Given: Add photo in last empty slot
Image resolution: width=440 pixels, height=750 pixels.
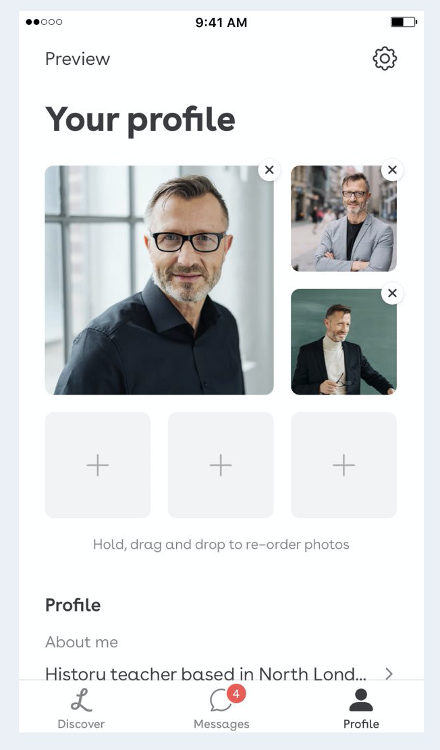Looking at the screenshot, I should 344,465.
